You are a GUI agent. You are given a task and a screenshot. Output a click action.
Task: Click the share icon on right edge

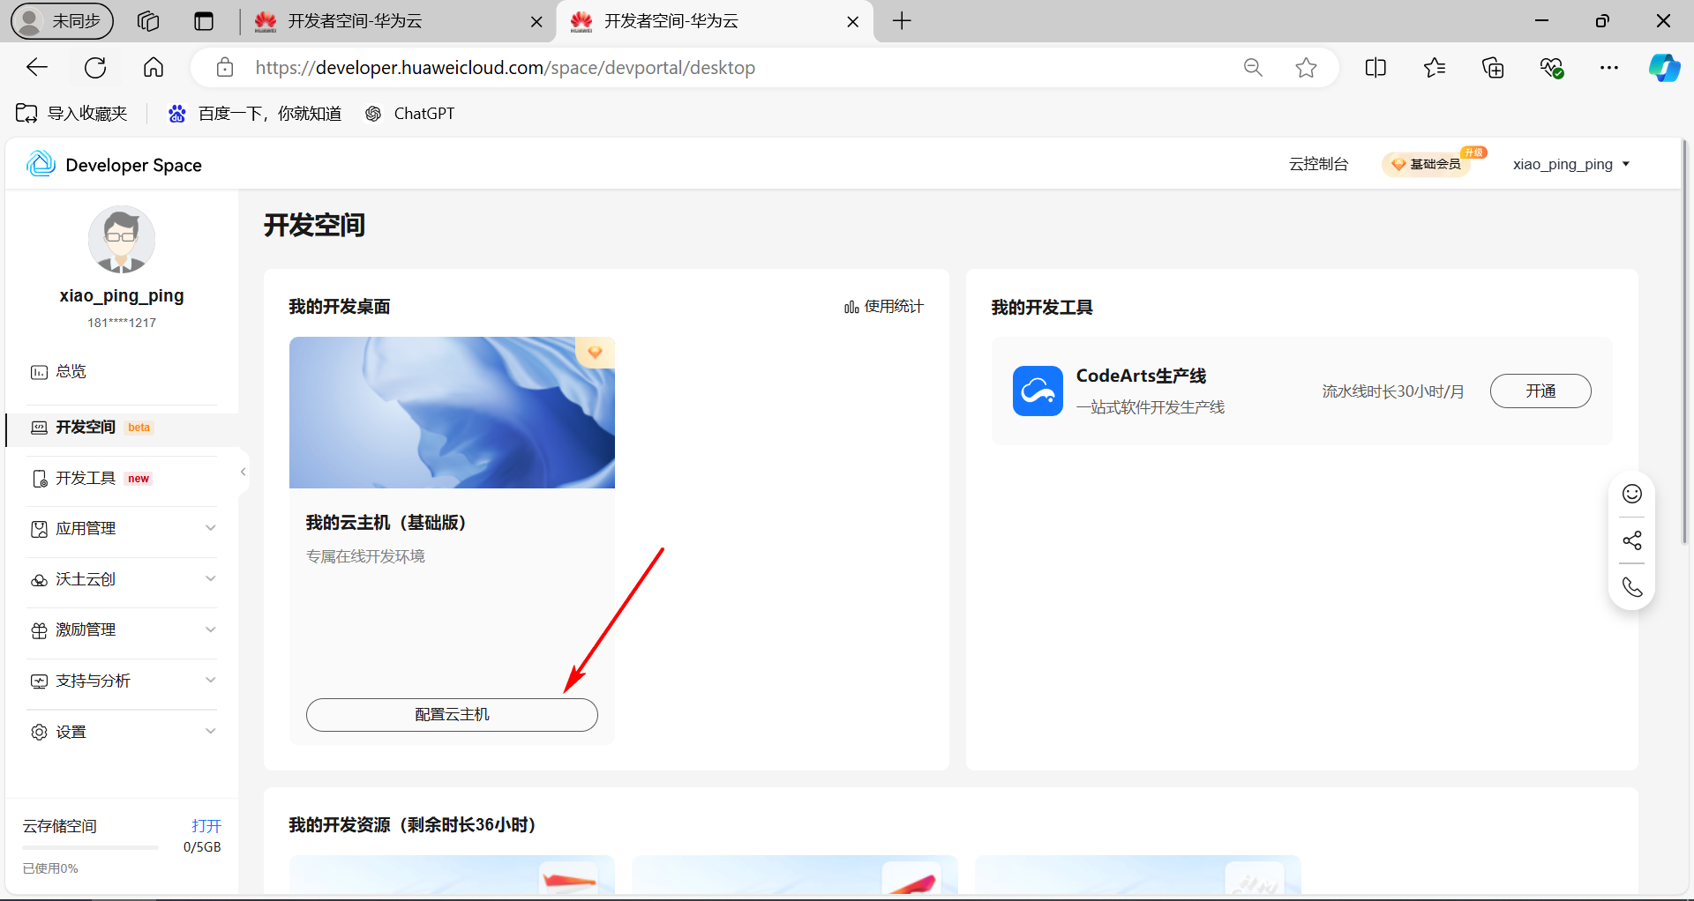[x=1631, y=540]
